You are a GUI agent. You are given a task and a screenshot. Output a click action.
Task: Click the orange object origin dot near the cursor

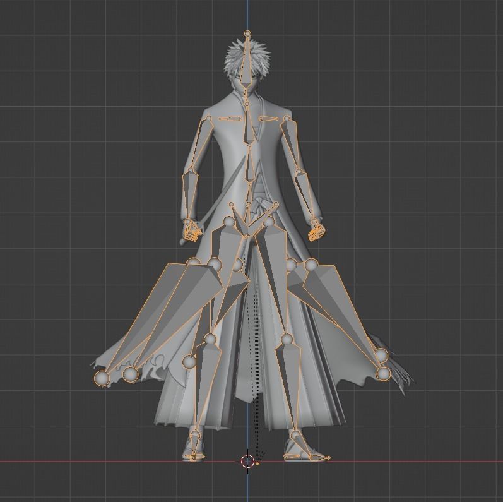pos(257,463)
